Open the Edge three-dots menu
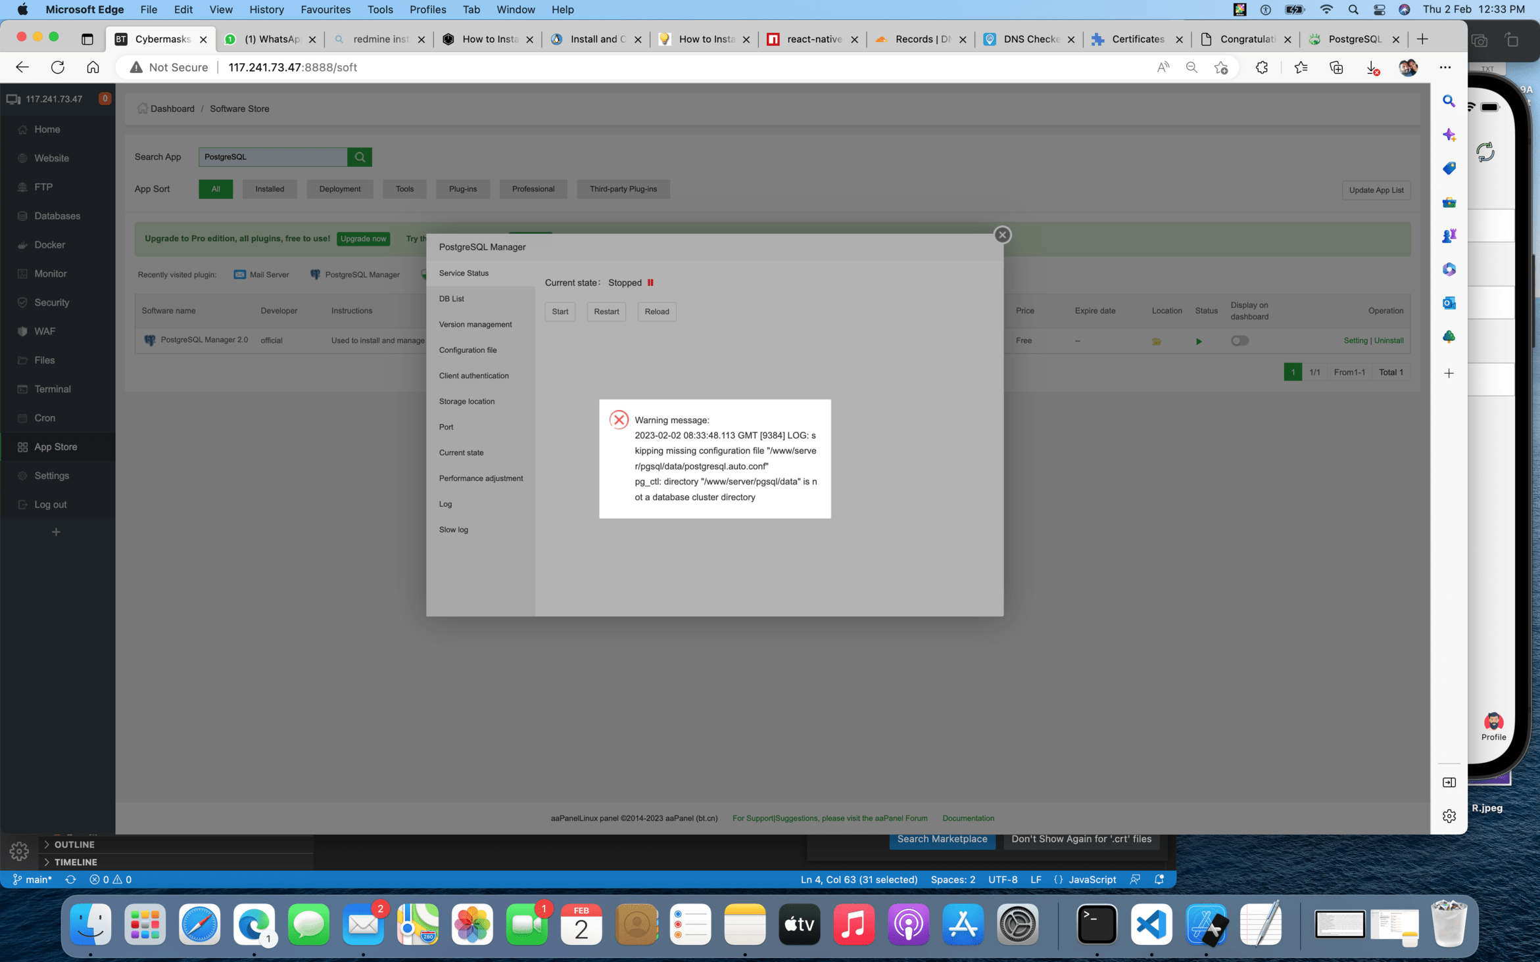Viewport: 1540px width, 962px height. tap(1445, 67)
